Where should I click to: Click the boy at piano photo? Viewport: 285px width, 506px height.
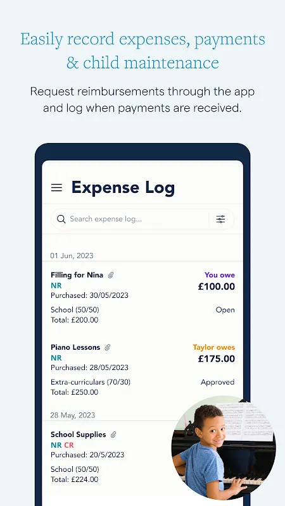(224, 448)
